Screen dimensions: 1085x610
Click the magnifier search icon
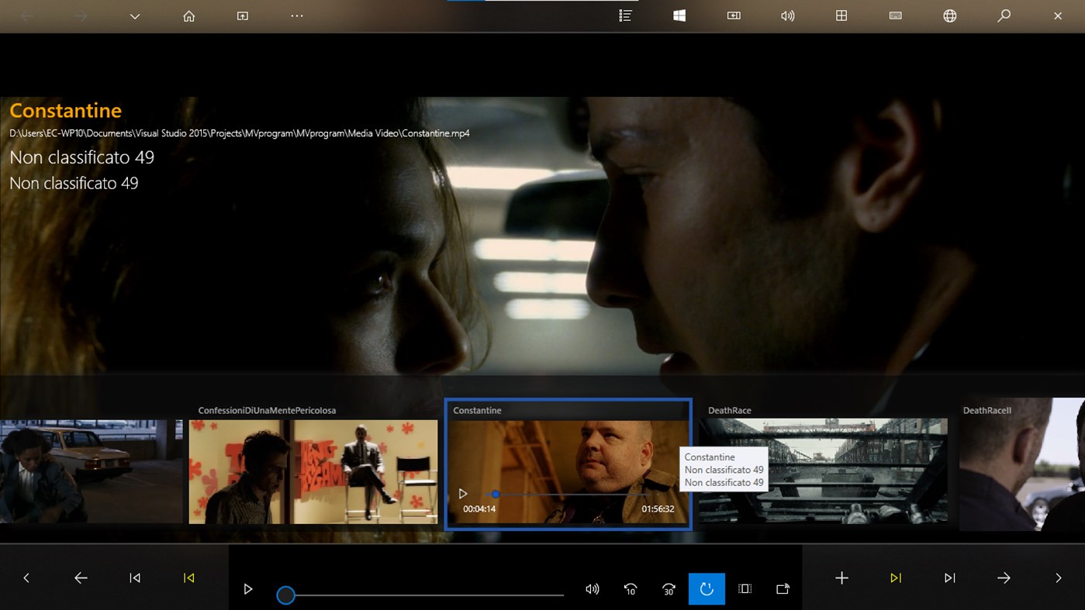click(1004, 16)
